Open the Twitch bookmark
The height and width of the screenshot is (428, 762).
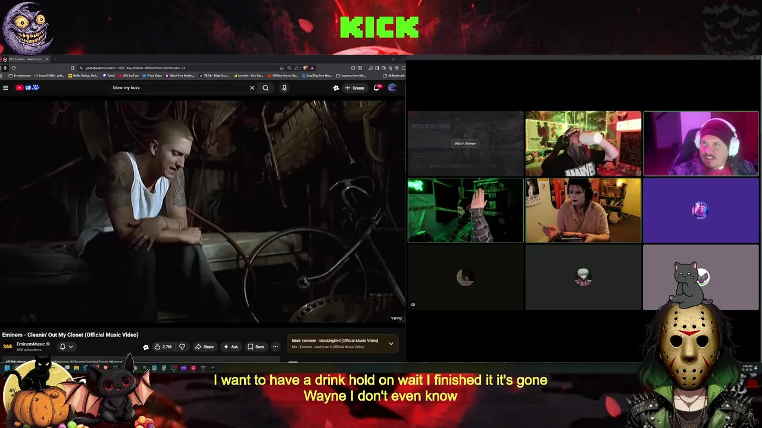108,75
